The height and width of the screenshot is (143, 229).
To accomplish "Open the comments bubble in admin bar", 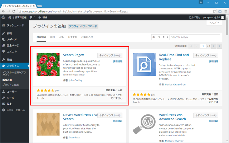I will (32, 18).
